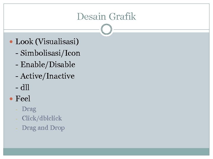Click the dash marker before Drag
Viewport: 213px width, 159px height.
pyautogui.click(x=17, y=109)
